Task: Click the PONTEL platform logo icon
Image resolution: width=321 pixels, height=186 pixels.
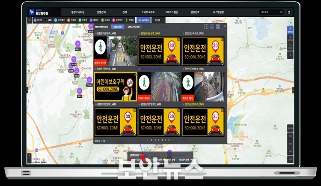Action: click(32, 12)
